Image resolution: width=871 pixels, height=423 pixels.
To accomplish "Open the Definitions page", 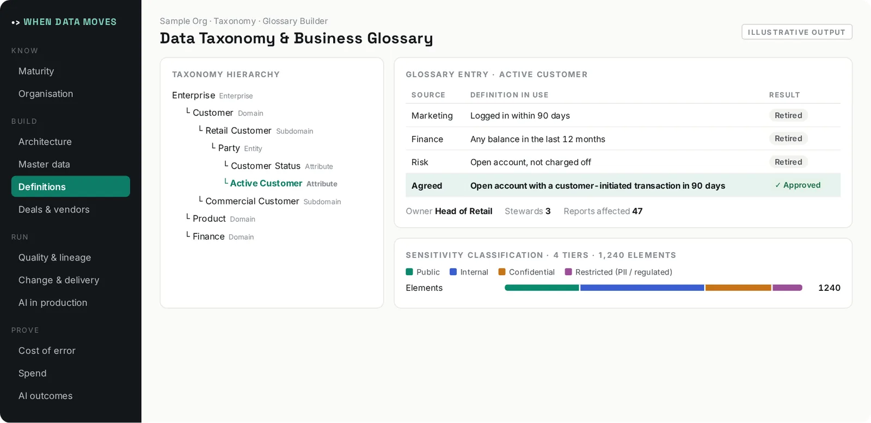I will (71, 186).
